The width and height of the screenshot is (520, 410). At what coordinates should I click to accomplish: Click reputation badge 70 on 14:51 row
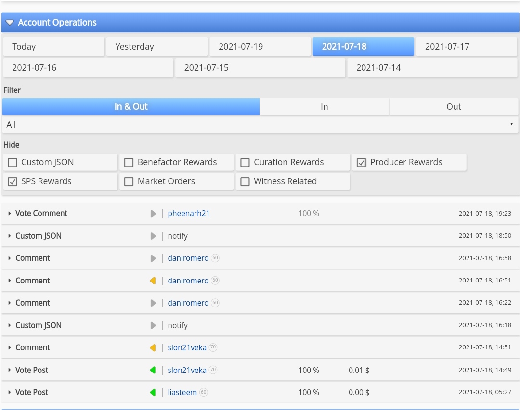click(213, 347)
